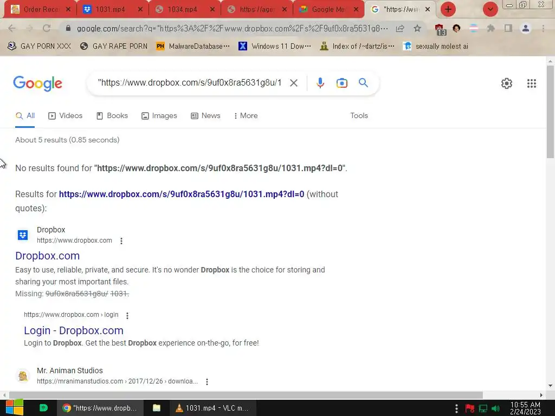
Task: Select the Books search filter
Action: click(112, 116)
